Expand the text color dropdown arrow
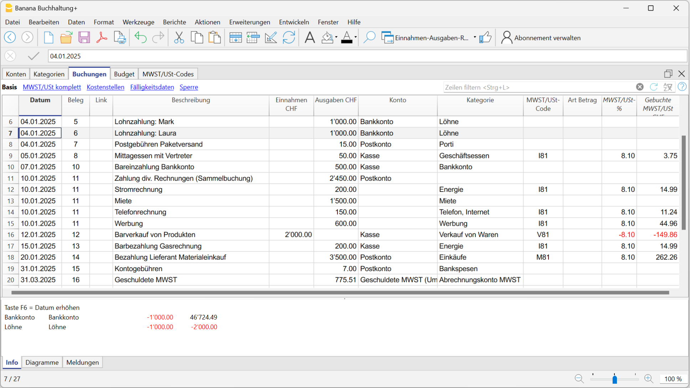This screenshot has width=690, height=388. point(356,37)
